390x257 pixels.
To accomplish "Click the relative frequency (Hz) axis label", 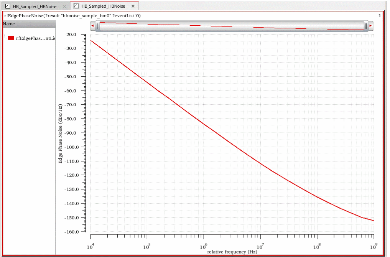I will click(232, 252).
